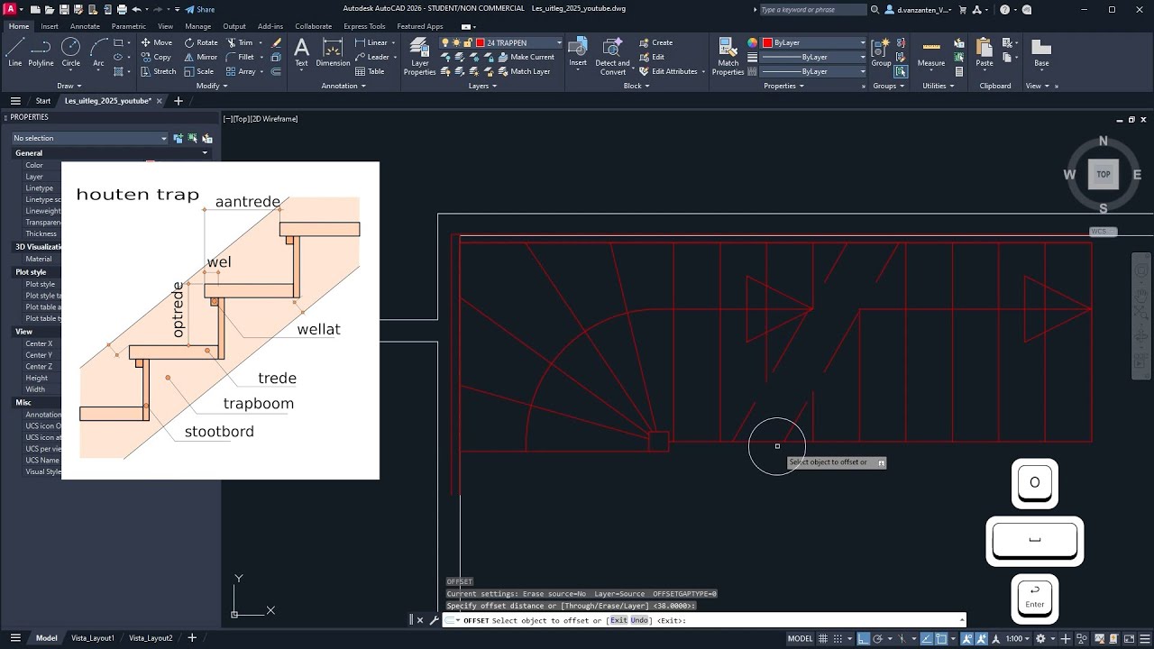Click the object color wheel icon in Properties panel

[753, 42]
